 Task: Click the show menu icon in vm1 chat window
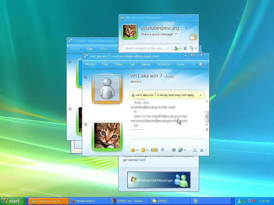click(x=201, y=64)
